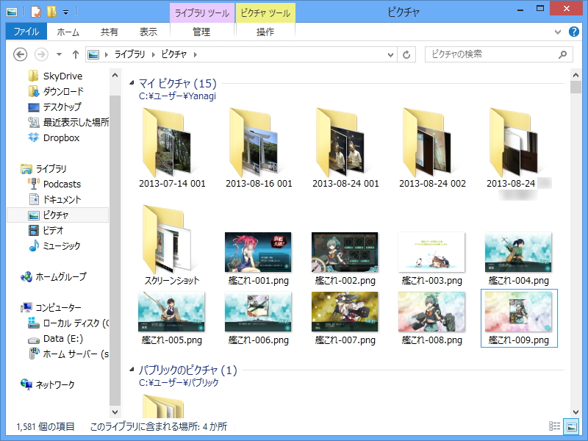
Task: Open the ファイル menu tab
Action: 26,32
